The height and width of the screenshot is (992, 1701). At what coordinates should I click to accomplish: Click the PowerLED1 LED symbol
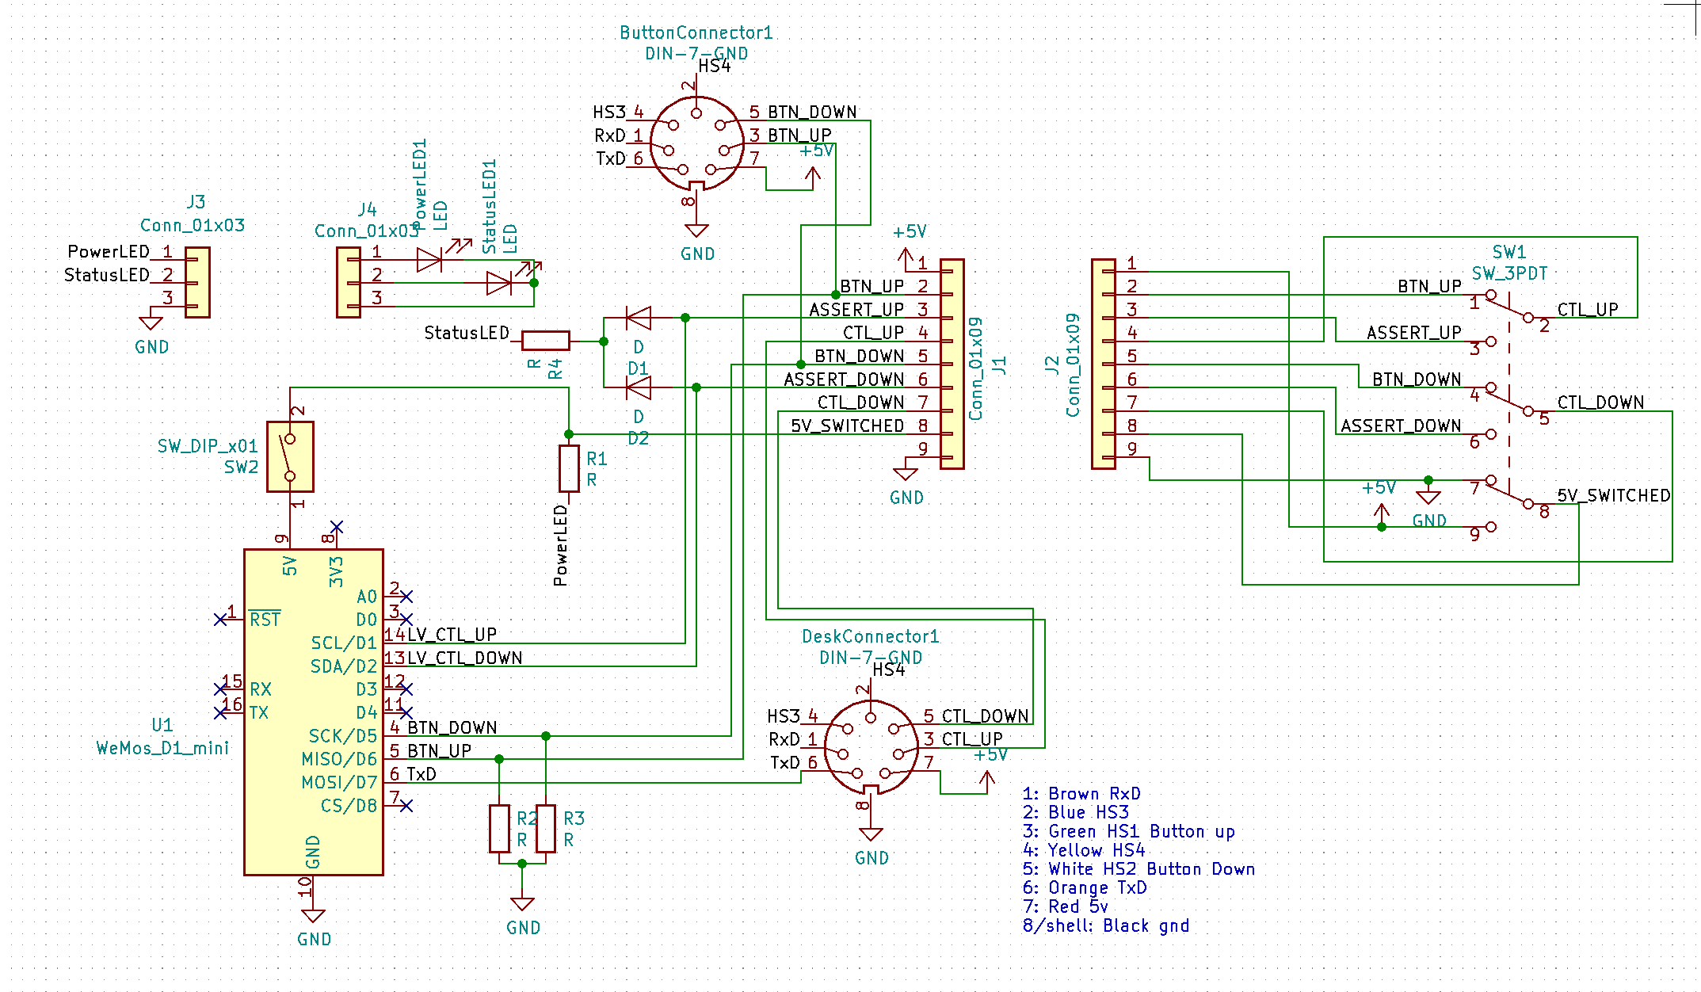click(429, 259)
